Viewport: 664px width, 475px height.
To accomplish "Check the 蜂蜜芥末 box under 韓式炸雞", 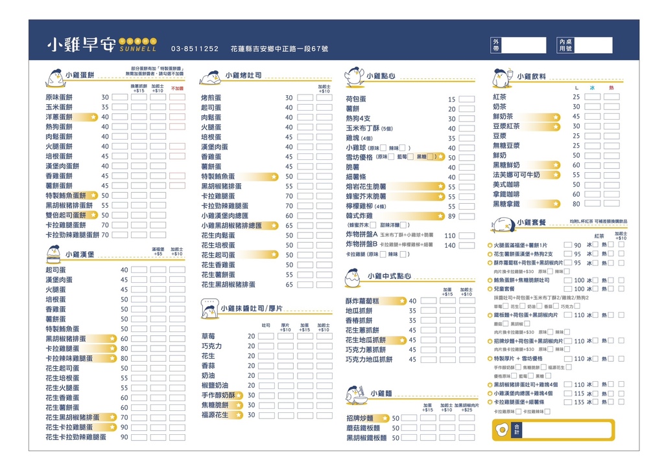I will click(373, 225).
